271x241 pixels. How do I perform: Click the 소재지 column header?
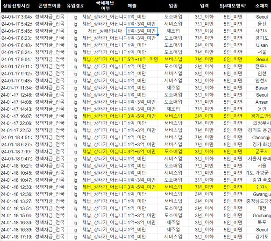click(x=262, y=6)
